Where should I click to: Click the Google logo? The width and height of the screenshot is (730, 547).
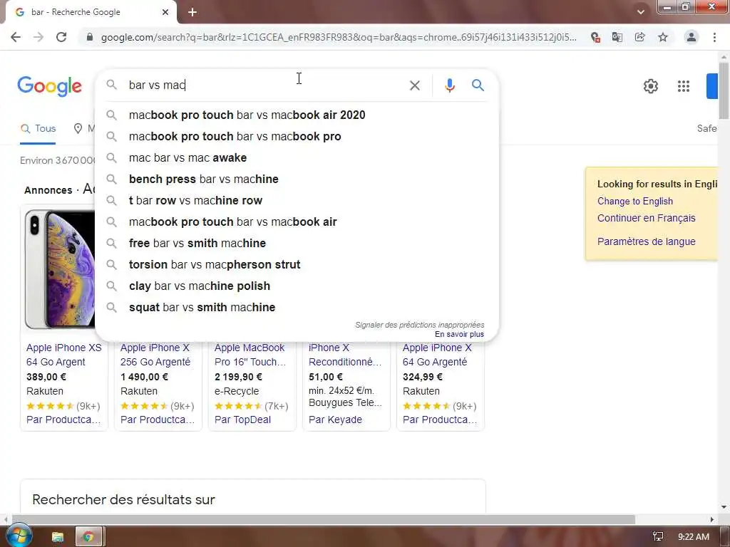[49, 86]
